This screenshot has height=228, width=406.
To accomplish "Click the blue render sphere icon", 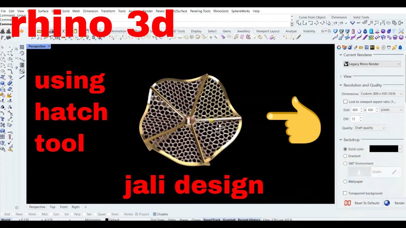I will (x=387, y=203).
